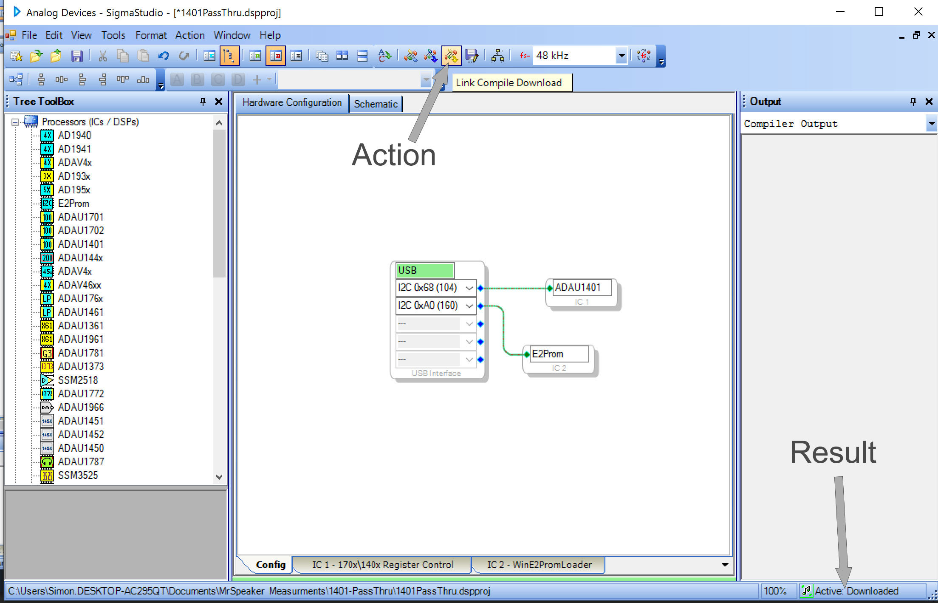
Task: Select ADAU1701 in the processor tree
Action: coord(81,217)
